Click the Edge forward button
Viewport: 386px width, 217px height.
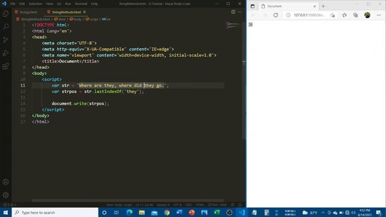(x=265, y=15)
